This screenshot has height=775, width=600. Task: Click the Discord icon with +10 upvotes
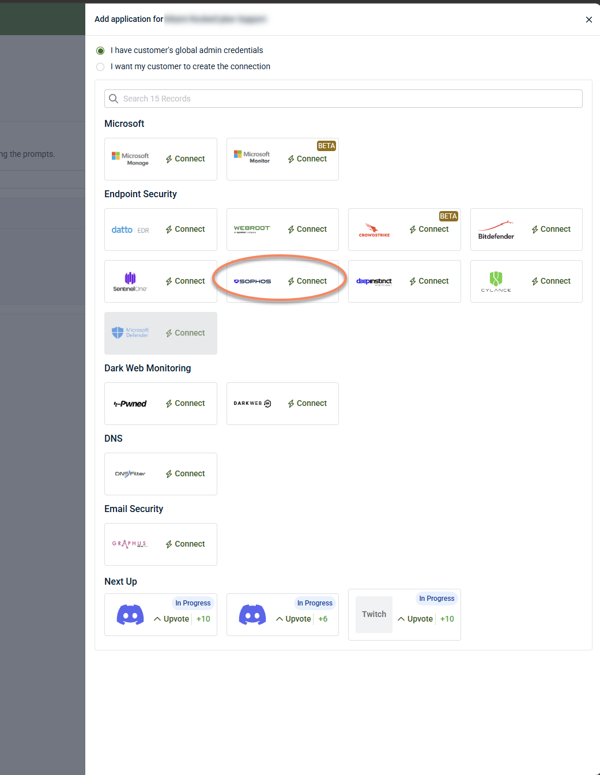(130, 615)
